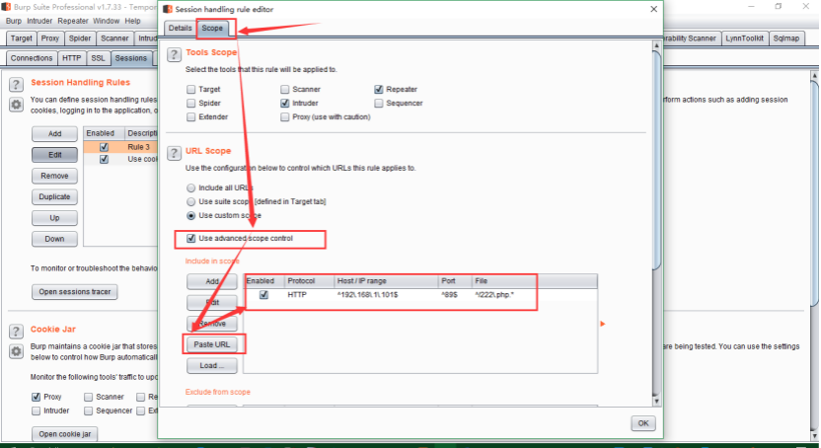Open help for Session Handling Rules
The image size is (821, 448).
(16, 84)
